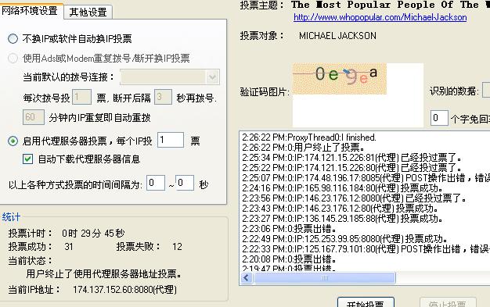Select log entry for IP 146.23.176.12:80

click(x=340, y=209)
